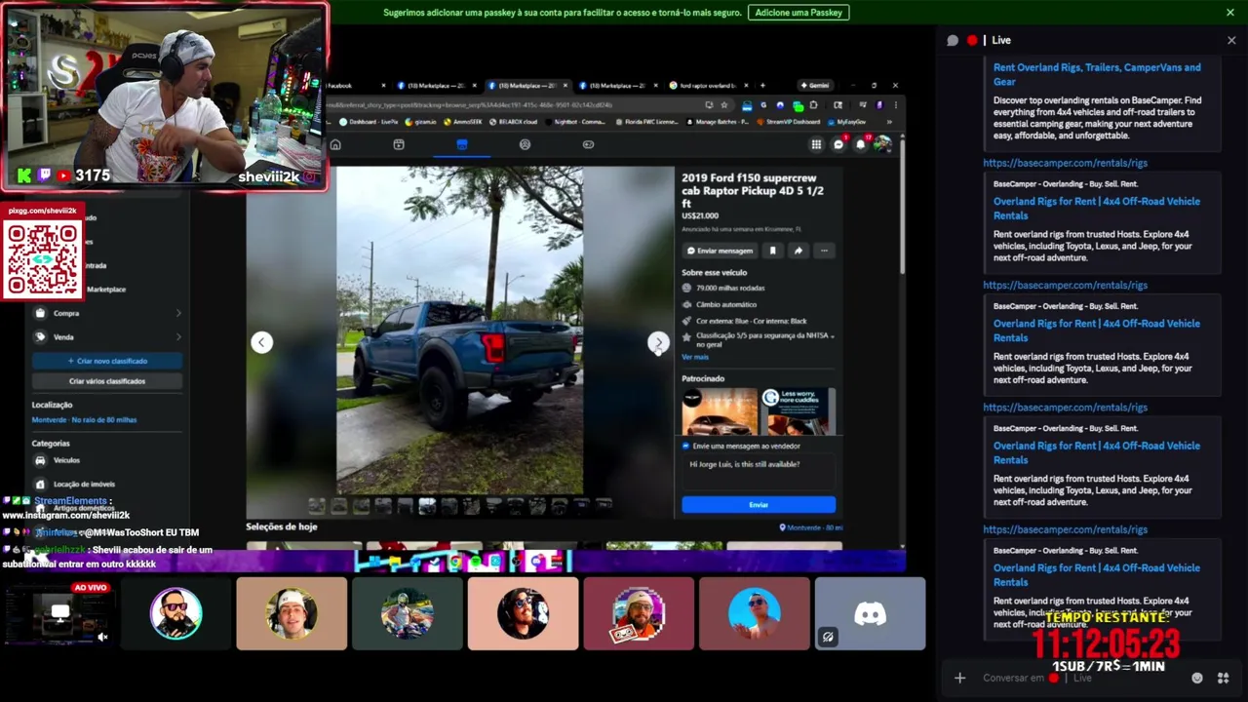This screenshot has width=1248, height=702.
Task: Open the Facebook Groups icon
Action: [x=525, y=144]
